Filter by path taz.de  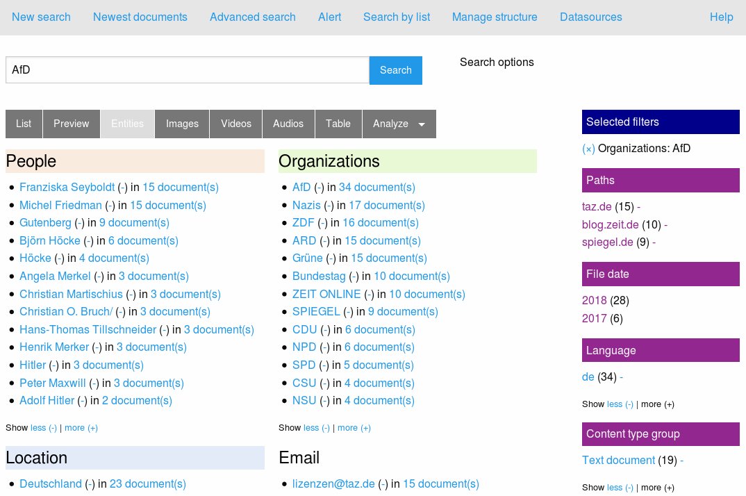(x=597, y=206)
